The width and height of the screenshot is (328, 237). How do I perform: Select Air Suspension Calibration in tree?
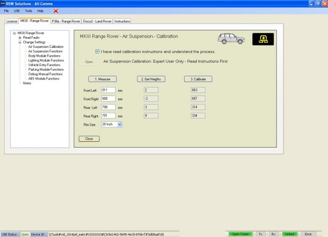pos(46,47)
